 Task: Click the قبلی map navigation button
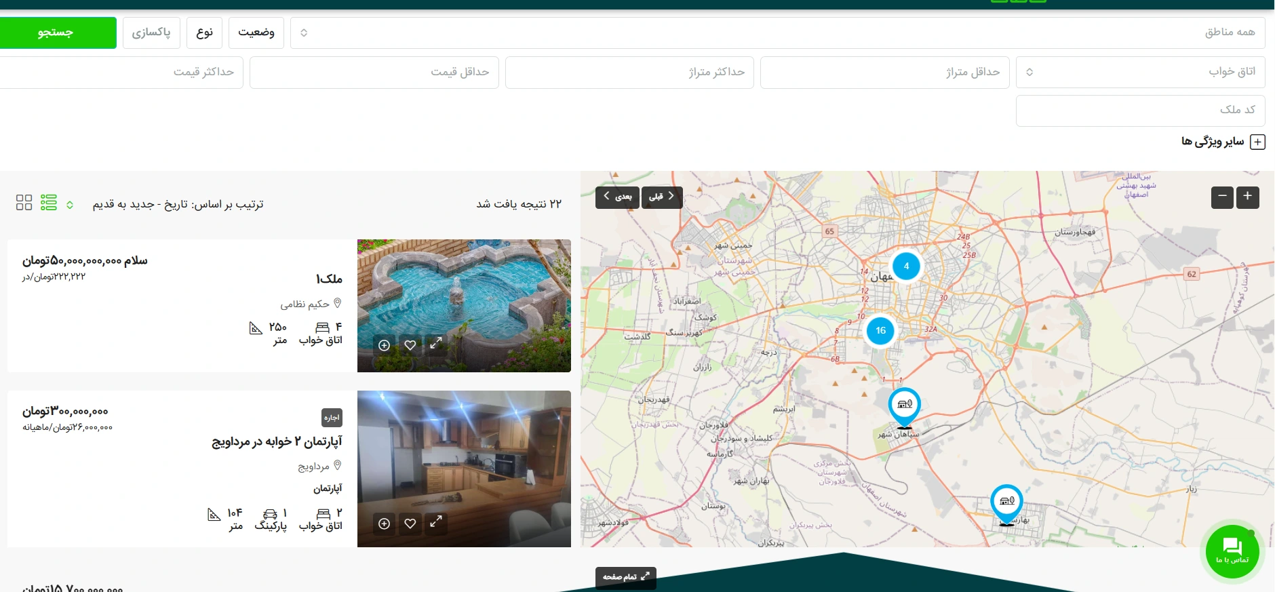pos(661,197)
